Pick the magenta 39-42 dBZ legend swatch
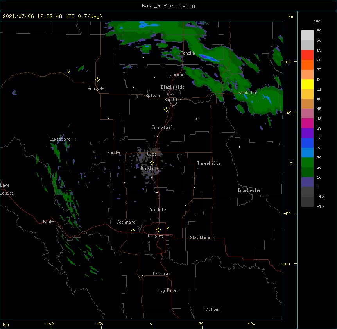This screenshot has width=337, height=329. [x=307, y=123]
